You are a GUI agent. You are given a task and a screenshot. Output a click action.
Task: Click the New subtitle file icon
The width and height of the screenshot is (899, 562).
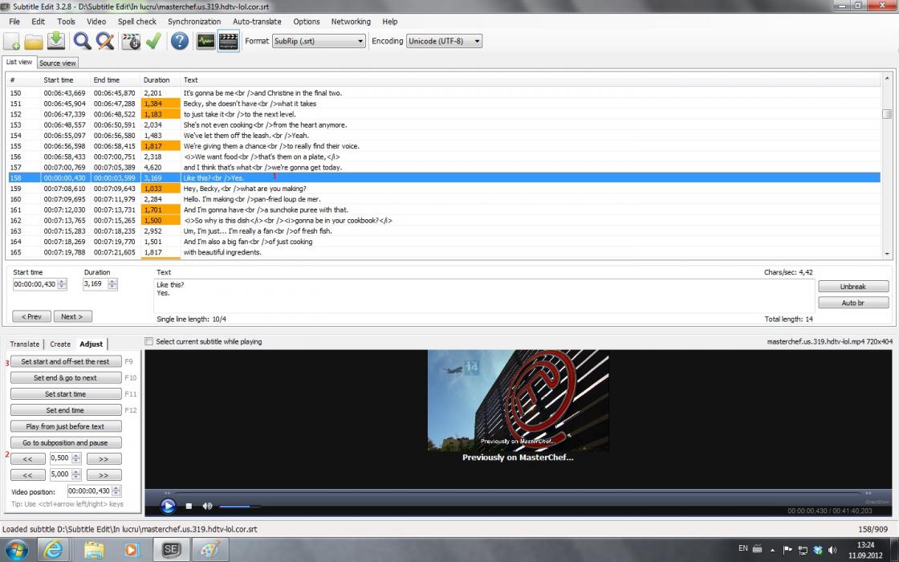pos(13,41)
